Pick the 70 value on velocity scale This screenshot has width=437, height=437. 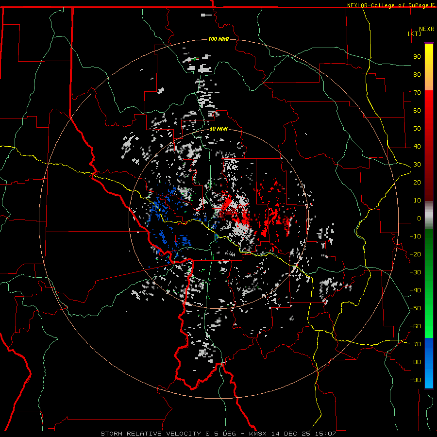tap(417, 93)
